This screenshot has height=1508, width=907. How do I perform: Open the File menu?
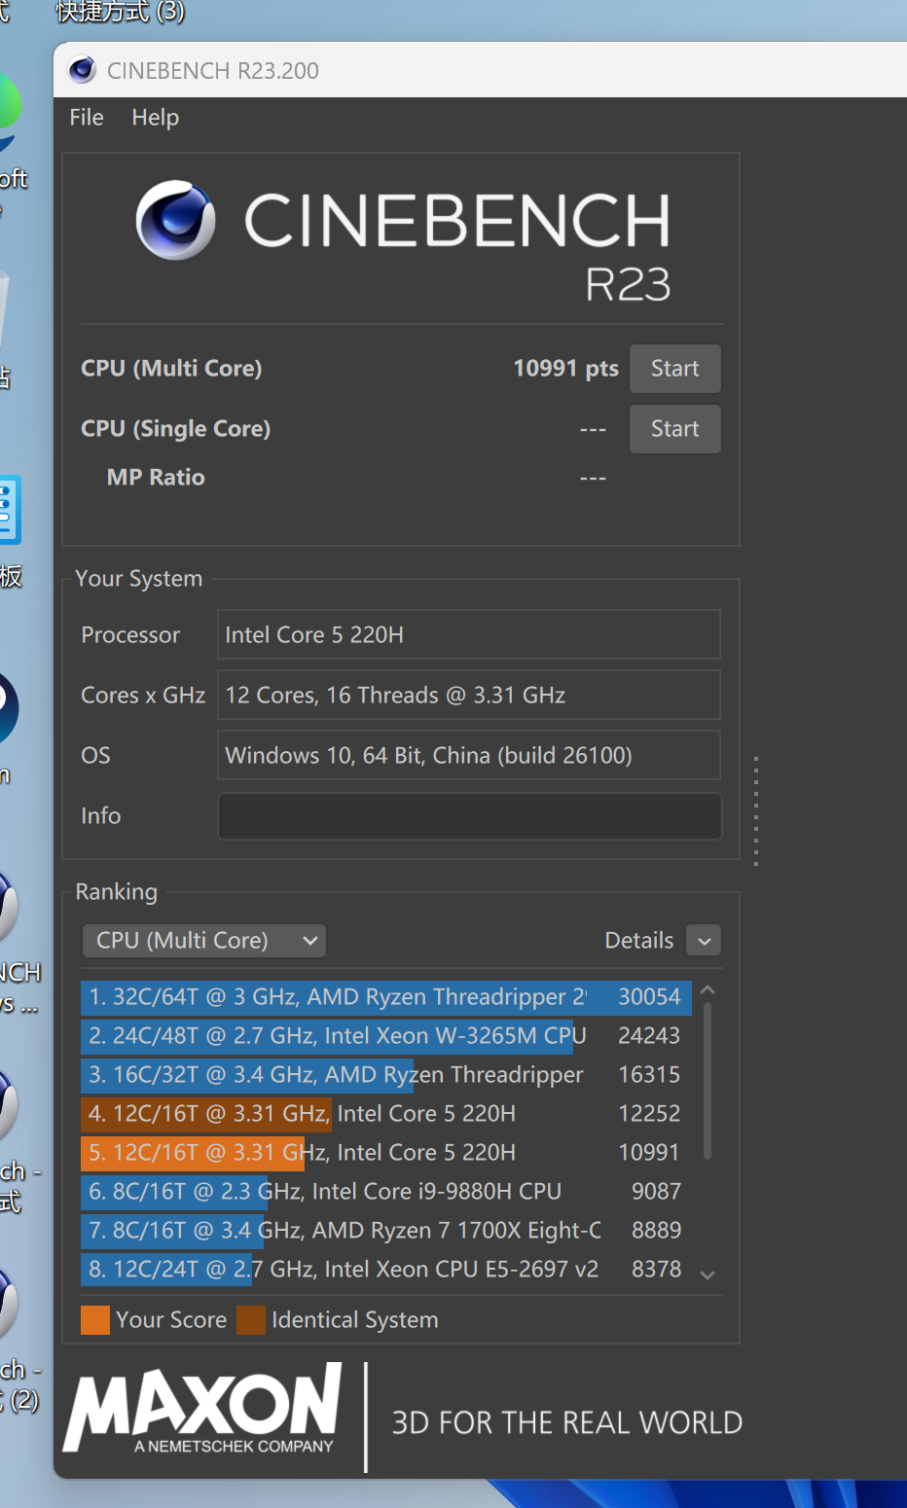tap(86, 118)
